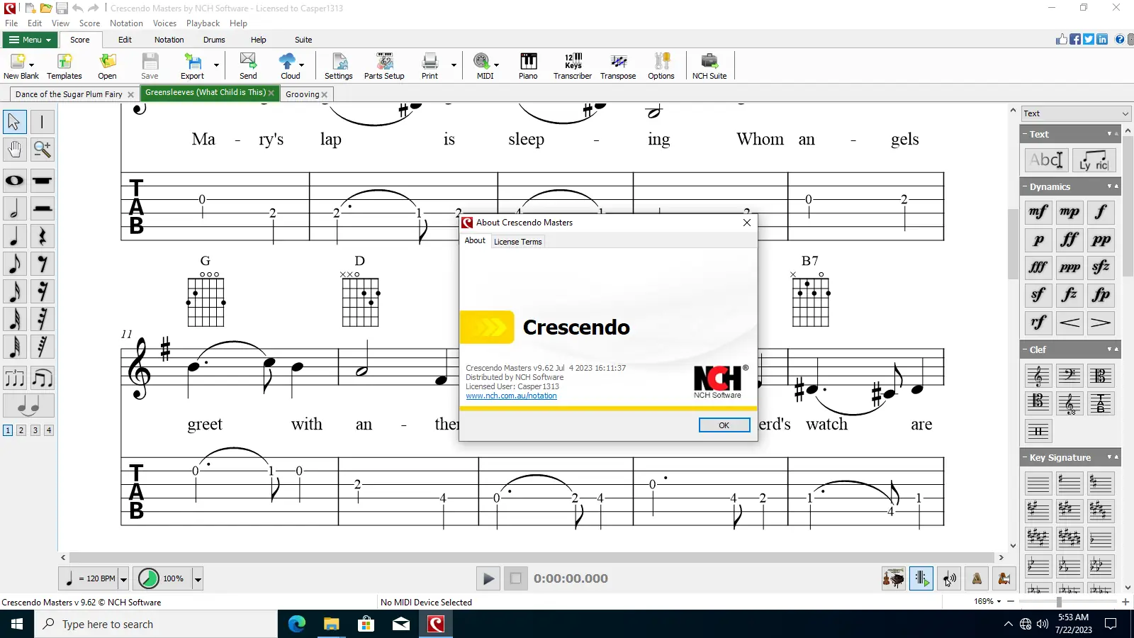Insert TAB clef from Clef panel

(x=1101, y=403)
